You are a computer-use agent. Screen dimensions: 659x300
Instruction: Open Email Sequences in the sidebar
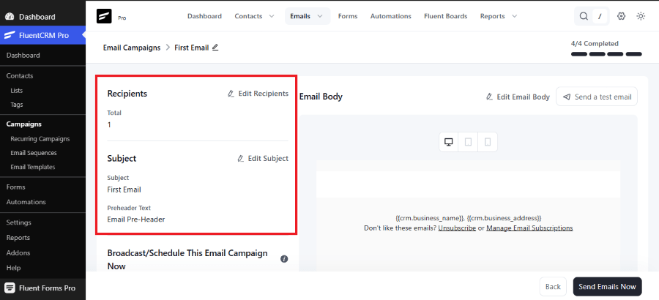click(33, 153)
